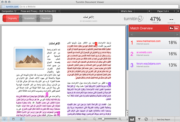Switch to All Sources view toggle
The height and width of the screenshot is (122, 180).
tap(176, 28)
